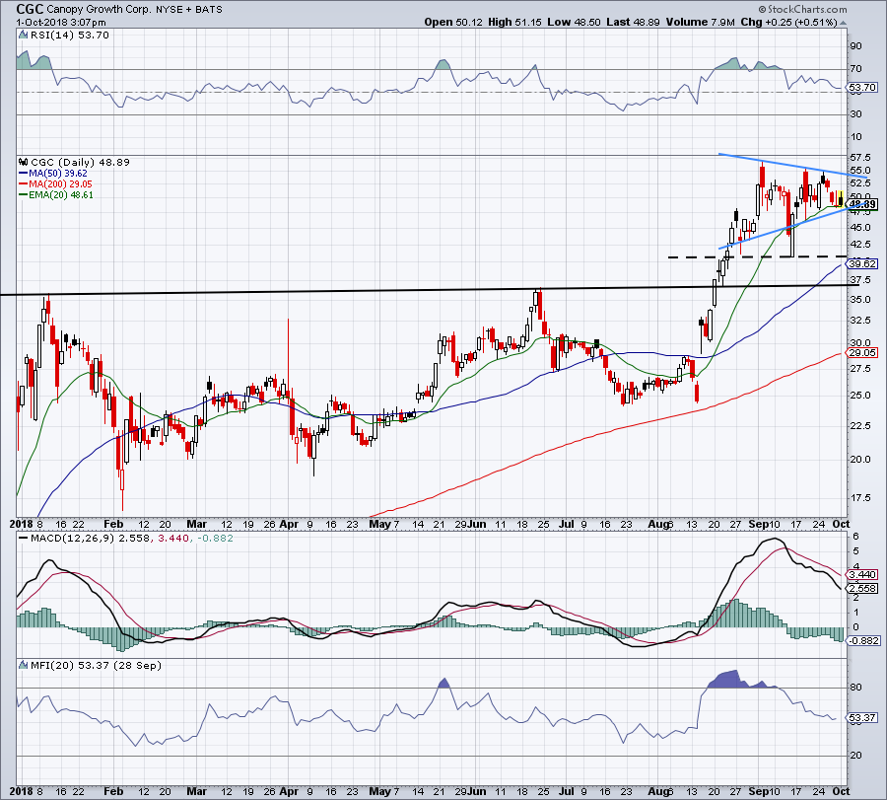Click Mar on the price panel date axis
This screenshot has width=887, height=800.
tap(196, 524)
